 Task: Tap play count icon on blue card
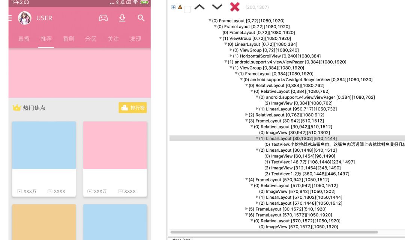tap(19, 192)
